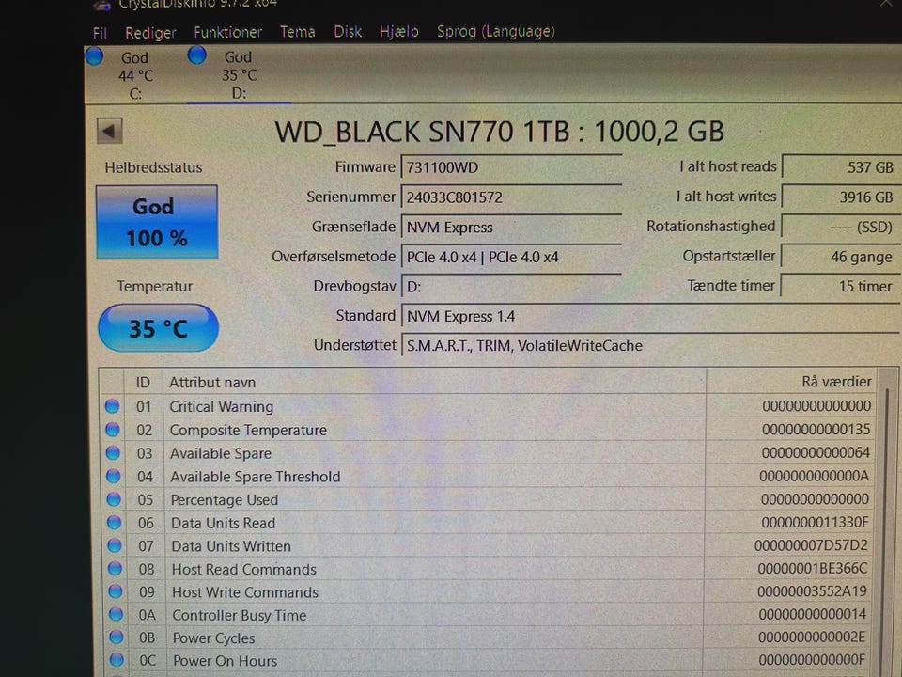
Task: Click the blue status circle for drive D:
Action: coord(196,55)
